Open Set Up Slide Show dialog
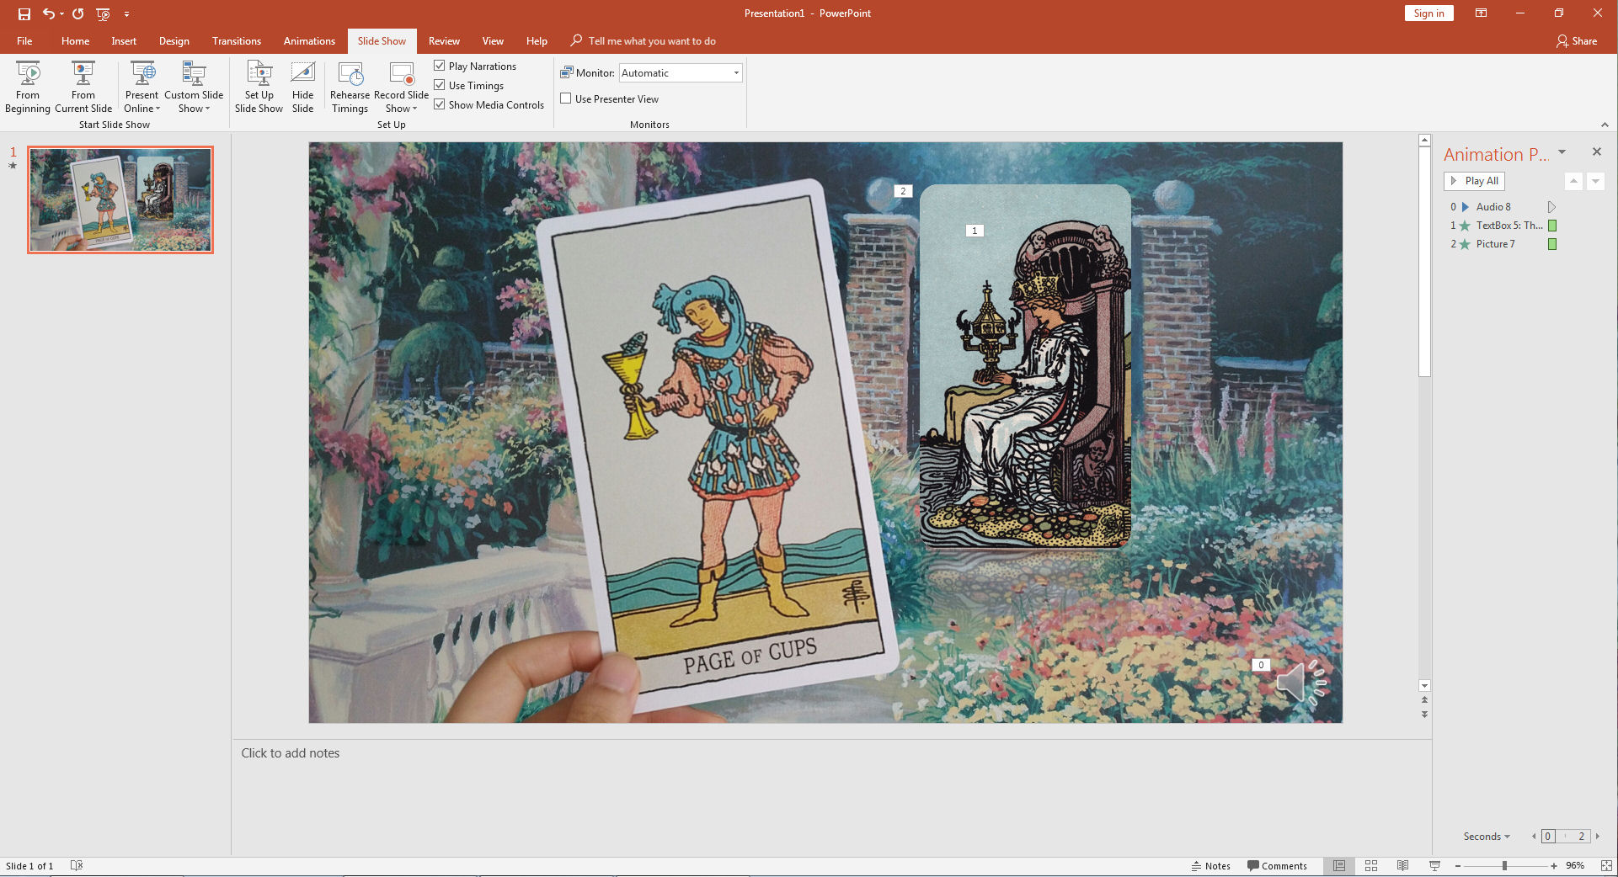Screen dimensions: 1618x877 tap(259, 86)
